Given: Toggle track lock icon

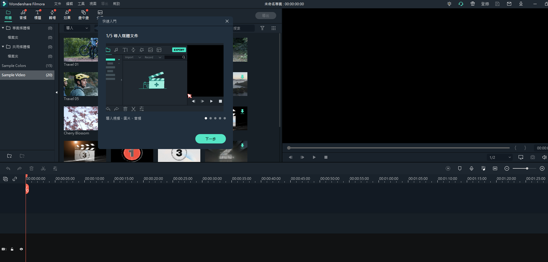Looking at the screenshot, I should (x=12, y=249).
